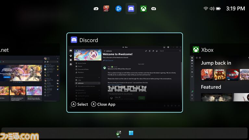The width and height of the screenshot is (249, 140).
Task: Click Edit Channel link in Discord
Action: tap(108, 60)
